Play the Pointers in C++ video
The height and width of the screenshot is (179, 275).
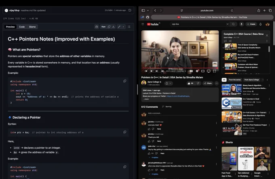(151, 71)
